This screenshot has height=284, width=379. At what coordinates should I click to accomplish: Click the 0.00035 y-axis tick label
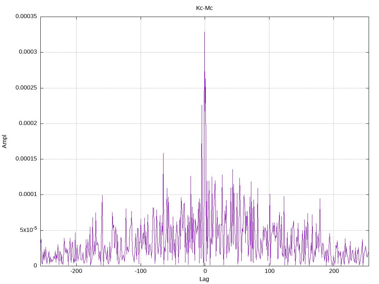(x=26, y=16)
